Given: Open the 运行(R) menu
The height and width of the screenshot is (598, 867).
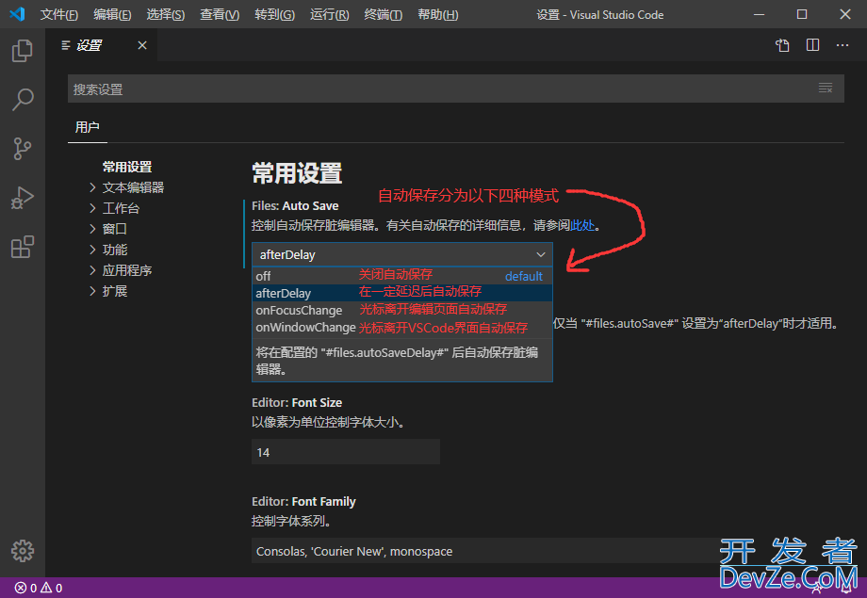Looking at the screenshot, I should pyautogui.click(x=330, y=14).
